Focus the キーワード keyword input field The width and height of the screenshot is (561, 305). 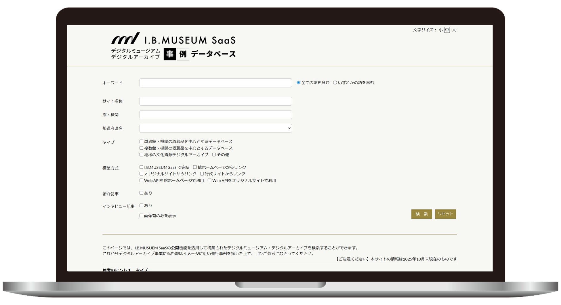[x=215, y=83]
